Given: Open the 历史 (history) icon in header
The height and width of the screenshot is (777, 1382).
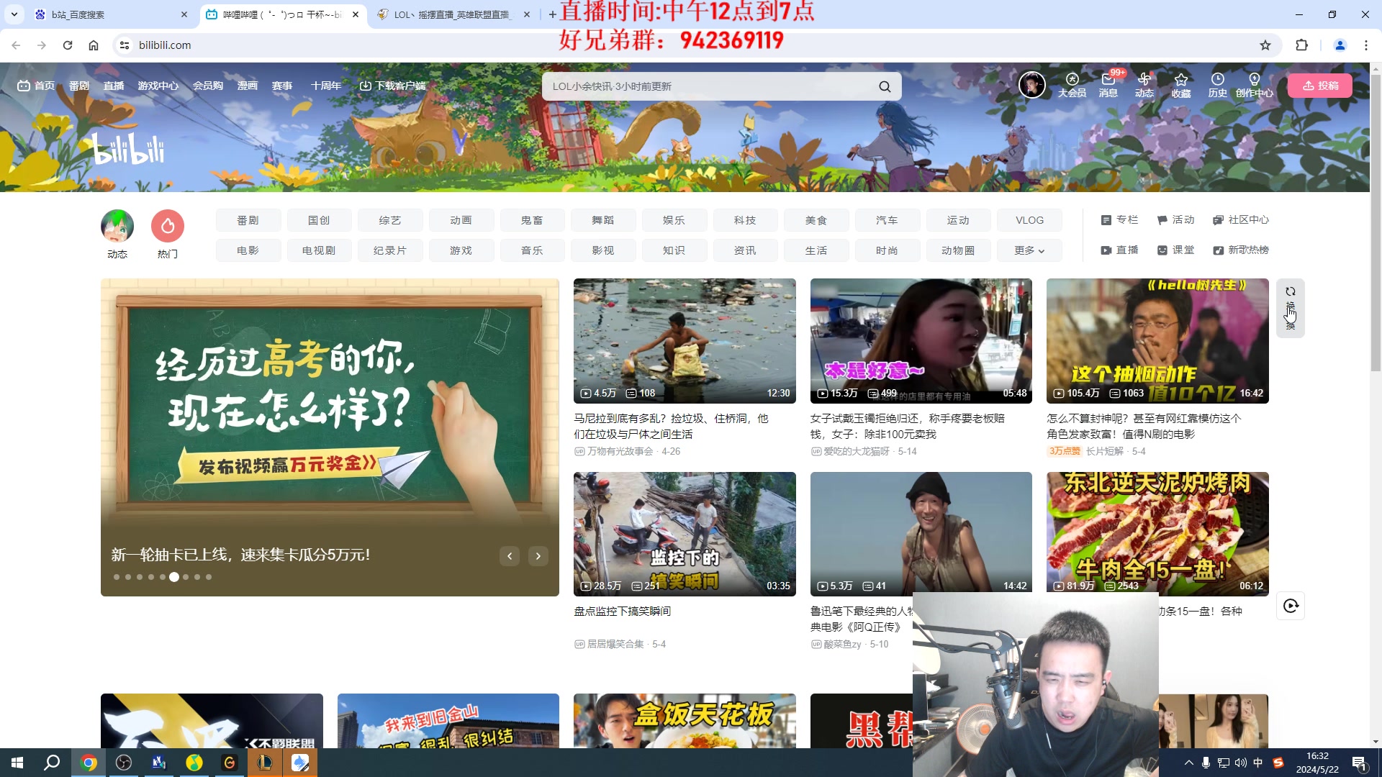Looking at the screenshot, I should (1217, 85).
